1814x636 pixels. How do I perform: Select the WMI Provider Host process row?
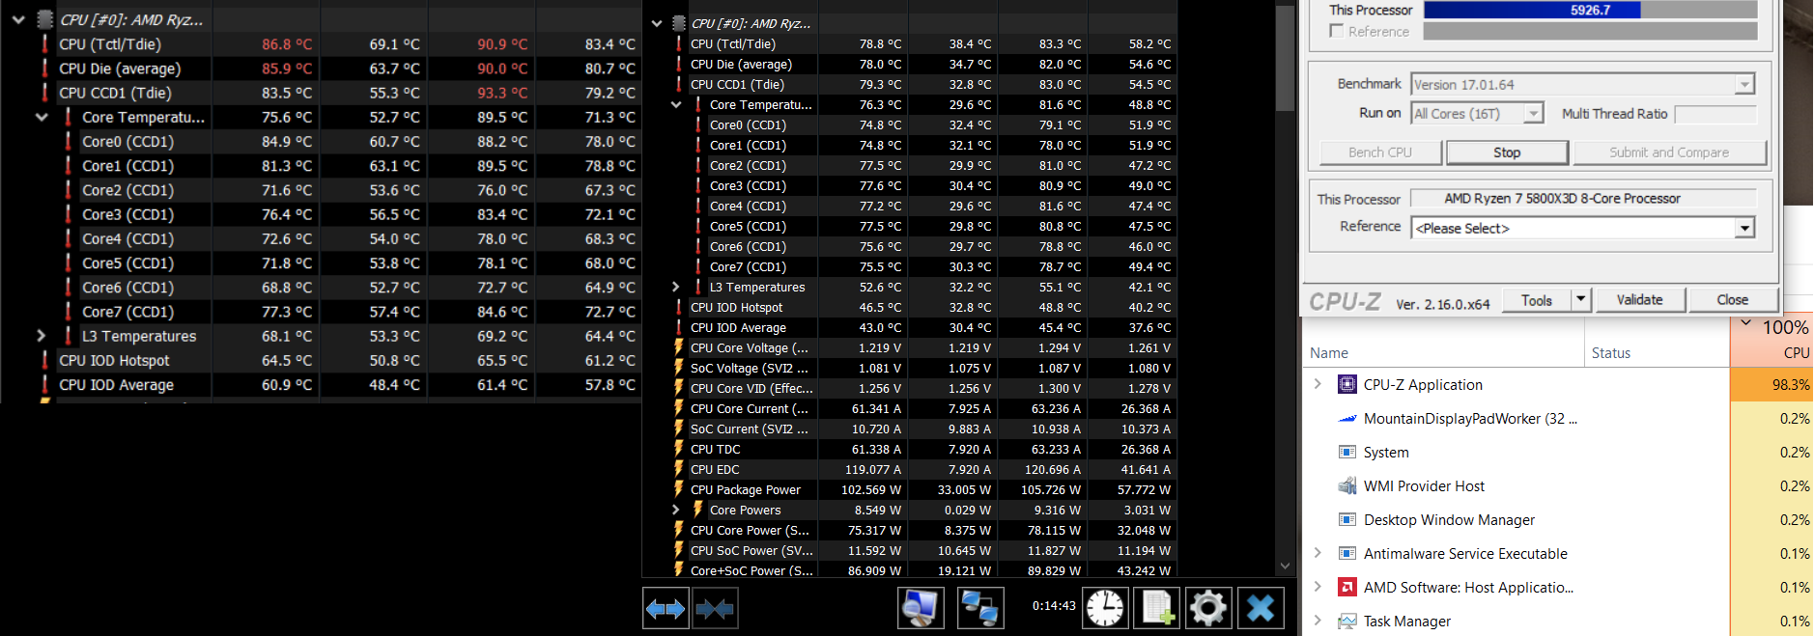(x=1424, y=486)
